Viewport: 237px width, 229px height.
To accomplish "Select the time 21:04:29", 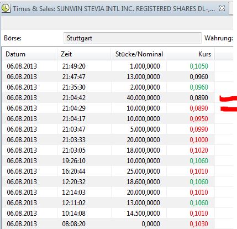I will click(74, 108).
